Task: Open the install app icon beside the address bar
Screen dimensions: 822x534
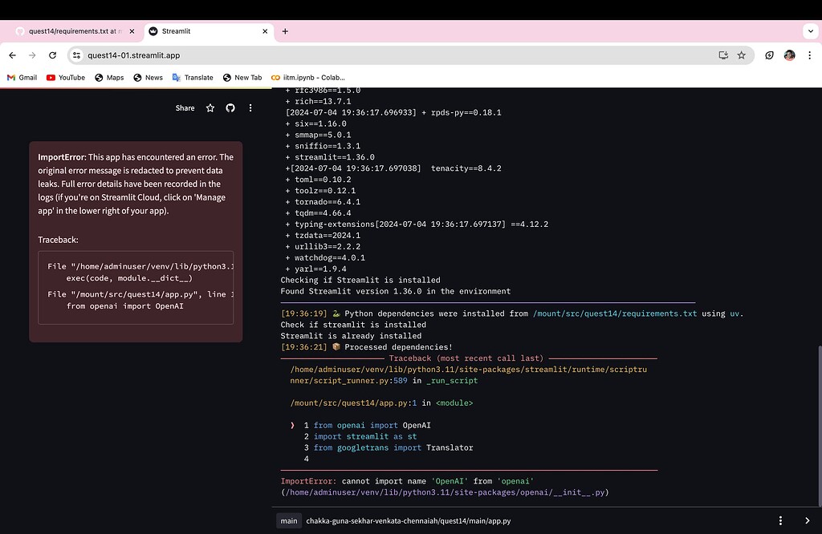Action: click(722, 55)
